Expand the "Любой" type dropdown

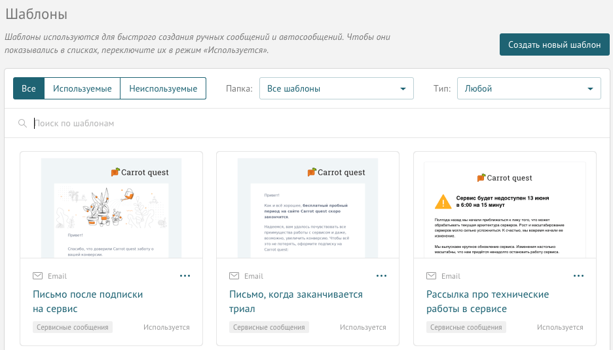(x=529, y=88)
